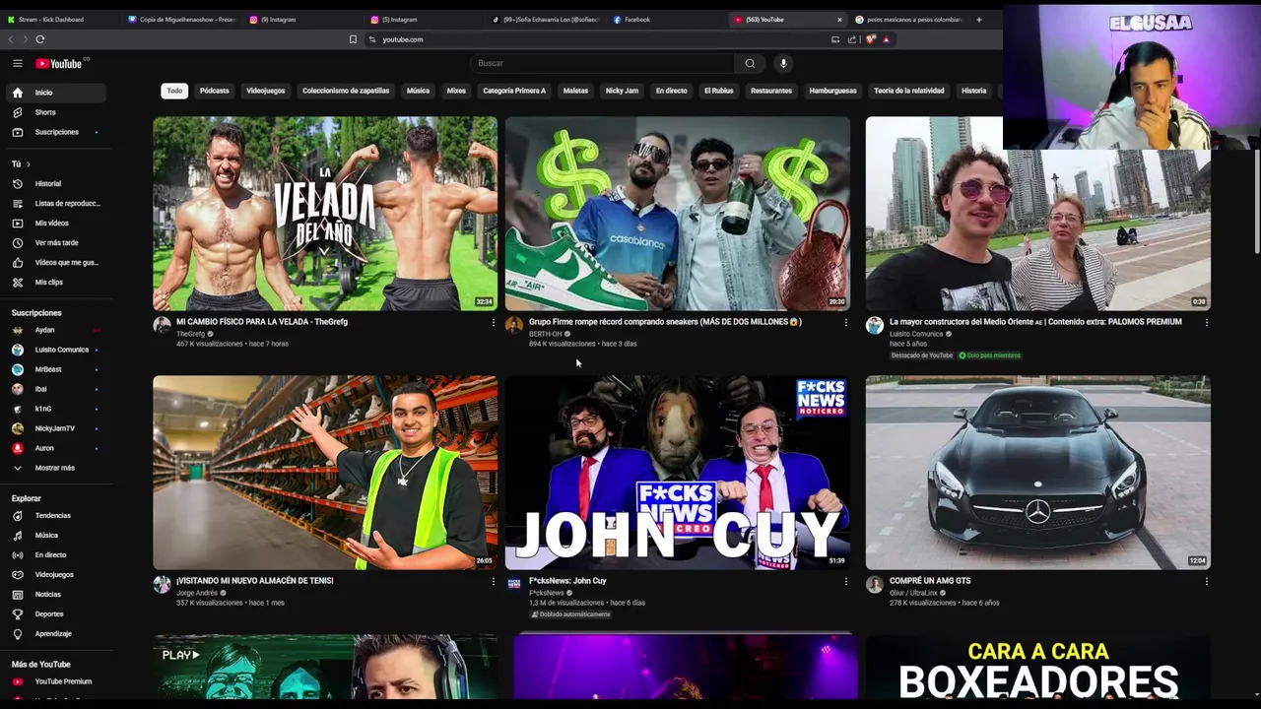Expand Mostrar más subscriptions
1261x709 pixels.
click(54, 468)
